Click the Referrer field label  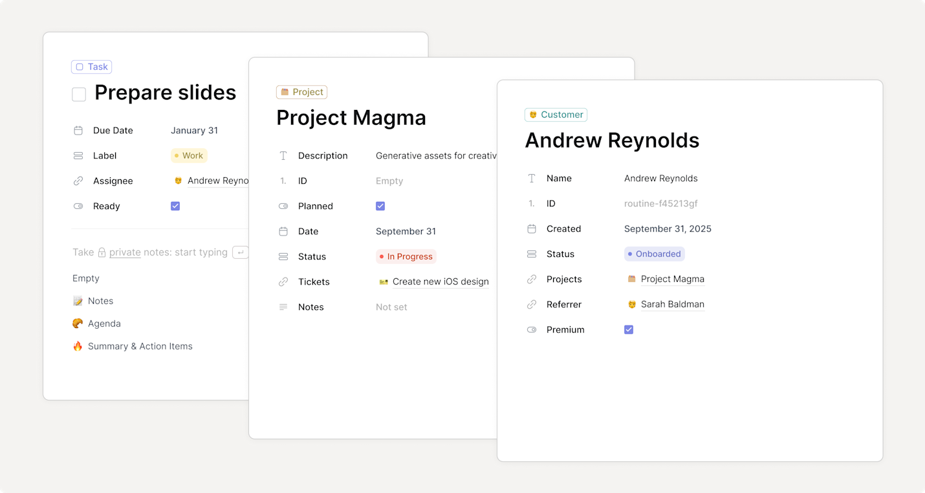564,305
